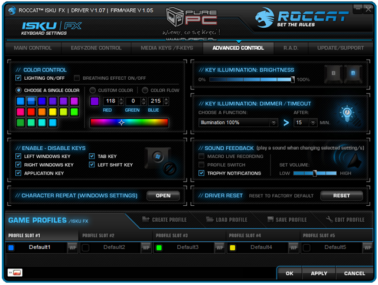Toggle the Lighting On/Off checkbox
The height and width of the screenshot is (285, 378).
click(x=19, y=78)
